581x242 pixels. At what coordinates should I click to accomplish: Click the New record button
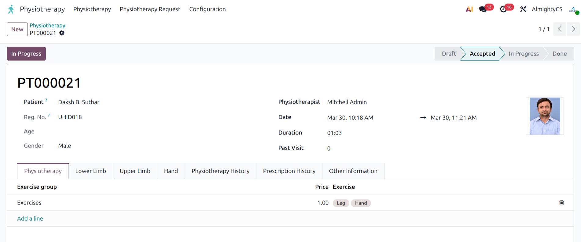[x=17, y=29]
